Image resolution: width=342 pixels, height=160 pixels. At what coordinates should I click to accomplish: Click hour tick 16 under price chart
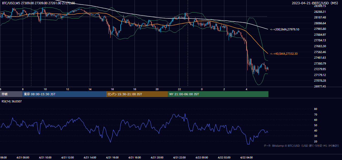[112, 89]
